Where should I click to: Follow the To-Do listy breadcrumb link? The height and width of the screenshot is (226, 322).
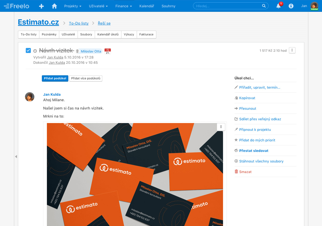pyautogui.click(x=79, y=23)
